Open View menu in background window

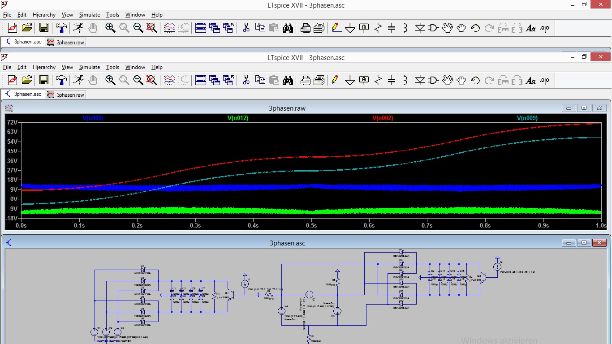67,15
